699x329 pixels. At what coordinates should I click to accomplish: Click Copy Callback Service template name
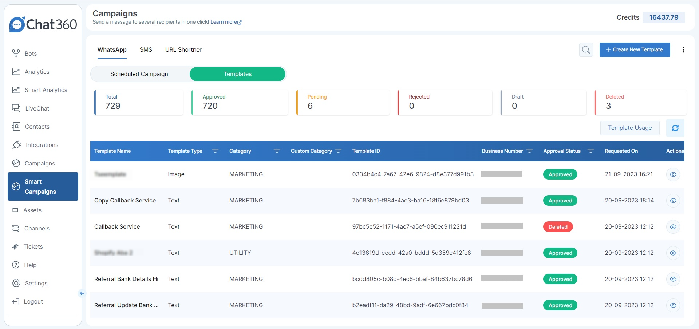pyautogui.click(x=125, y=201)
